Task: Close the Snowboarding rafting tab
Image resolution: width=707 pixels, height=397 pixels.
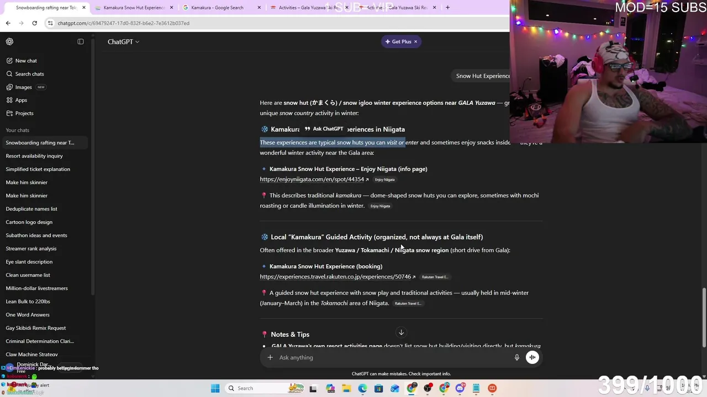Action: (84, 7)
